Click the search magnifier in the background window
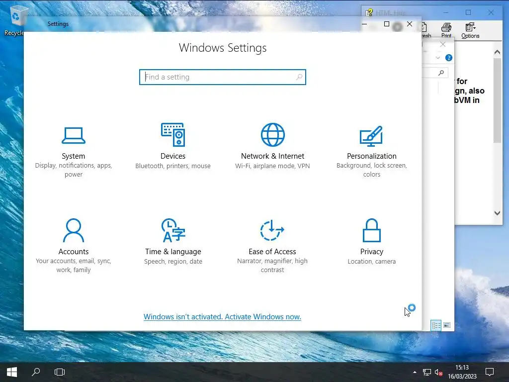 pos(441,73)
